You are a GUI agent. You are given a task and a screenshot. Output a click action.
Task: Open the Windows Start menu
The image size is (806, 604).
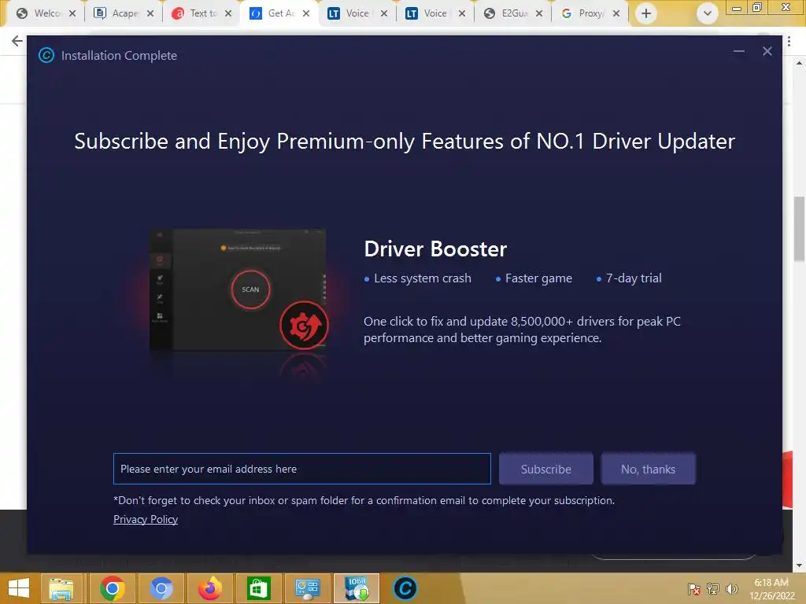[x=19, y=588]
